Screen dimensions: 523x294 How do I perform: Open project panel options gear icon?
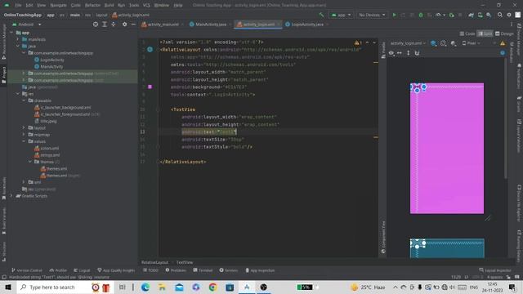tap(124, 24)
